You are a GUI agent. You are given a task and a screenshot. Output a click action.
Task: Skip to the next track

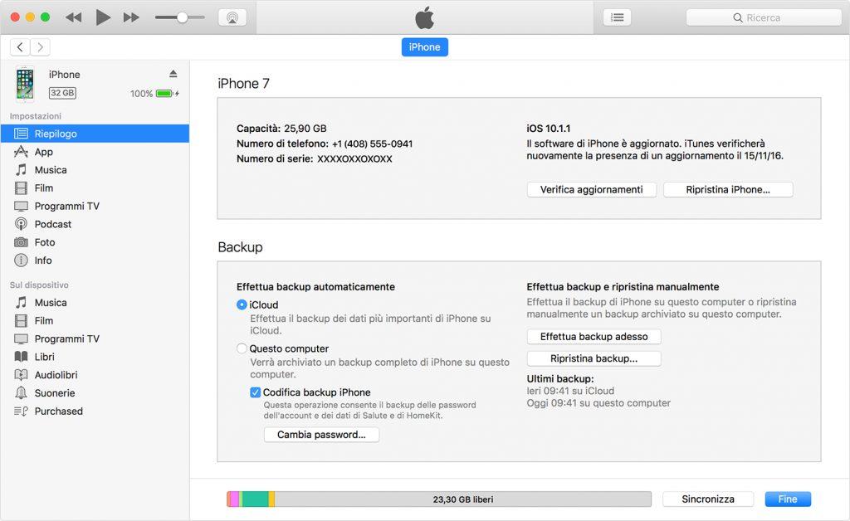click(131, 17)
